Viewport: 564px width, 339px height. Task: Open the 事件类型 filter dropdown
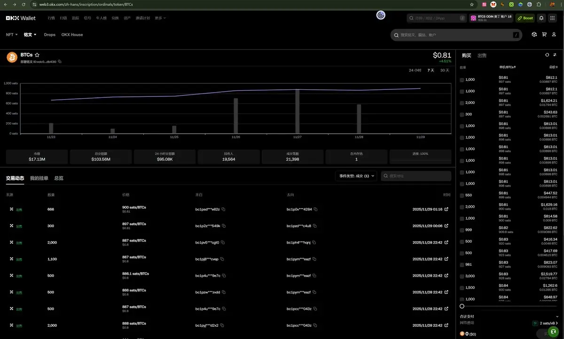coord(355,176)
